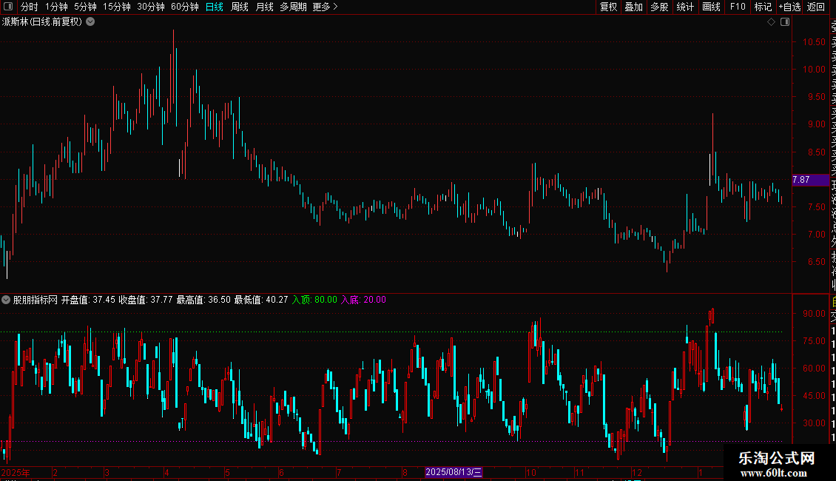Image resolution: width=836 pixels, height=481 pixels.
Task: Open 统计 statistics
Action: click(x=685, y=7)
